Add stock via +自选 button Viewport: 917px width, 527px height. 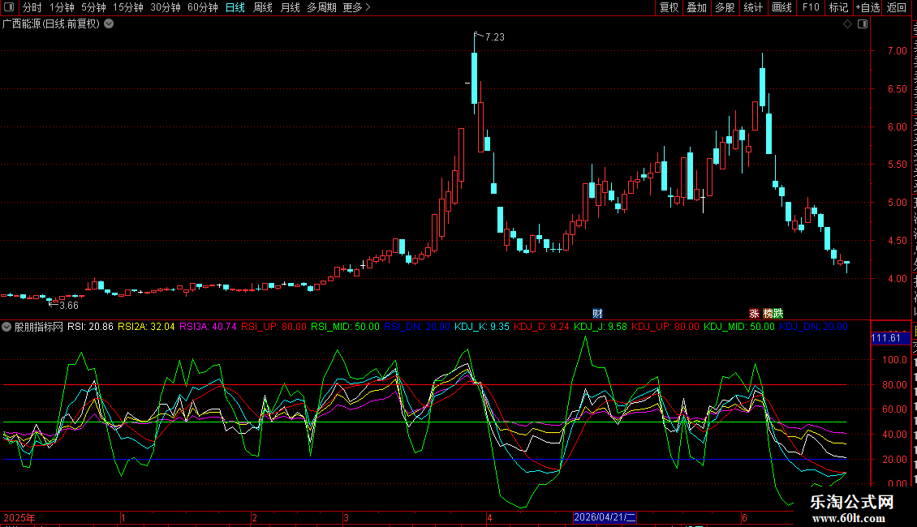click(867, 7)
